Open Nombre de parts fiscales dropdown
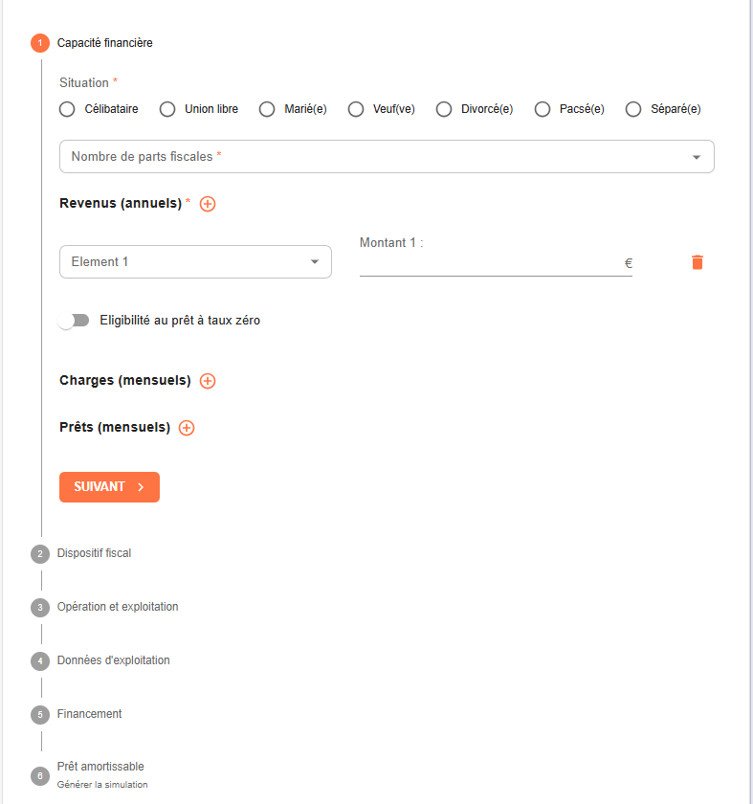 387,157
